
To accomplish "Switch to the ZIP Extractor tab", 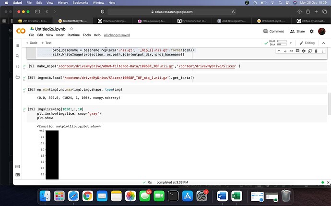I will (x=33, y=21).
